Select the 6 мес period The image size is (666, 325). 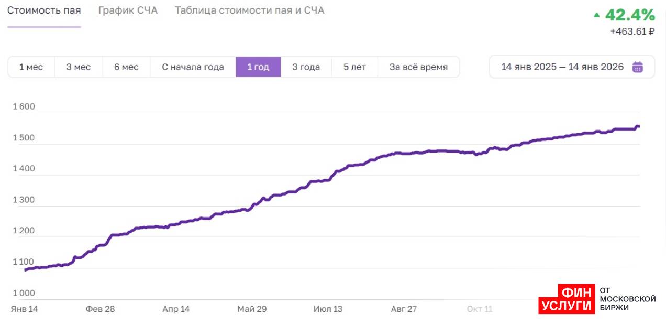pos(126,67)
